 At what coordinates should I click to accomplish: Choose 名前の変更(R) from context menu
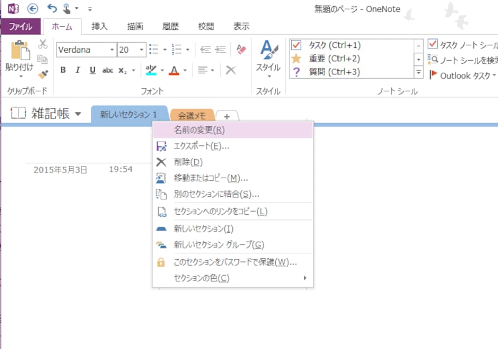point(233,130)
